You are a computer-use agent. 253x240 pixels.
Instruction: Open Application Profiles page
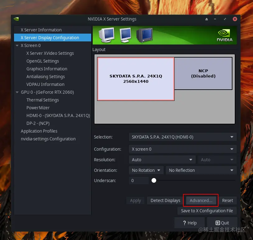[53, 131]
